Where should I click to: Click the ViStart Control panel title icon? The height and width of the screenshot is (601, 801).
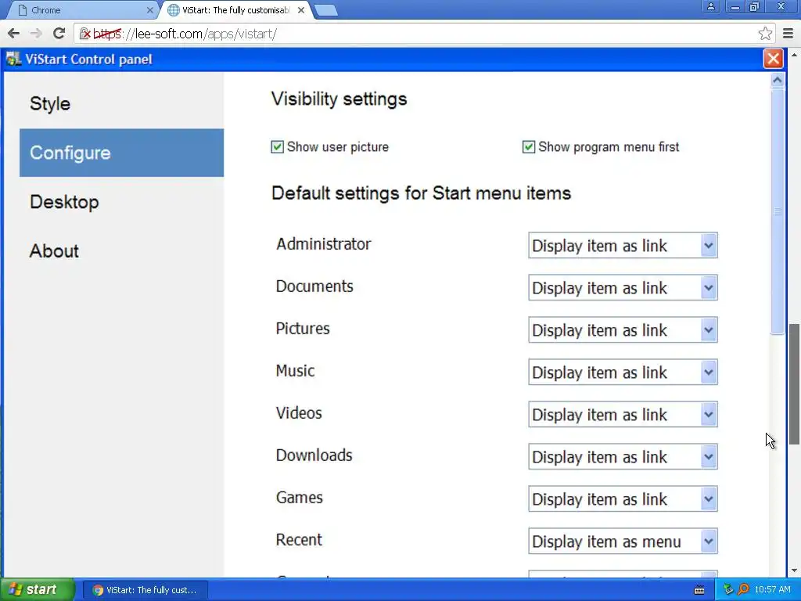pos(13,59)
